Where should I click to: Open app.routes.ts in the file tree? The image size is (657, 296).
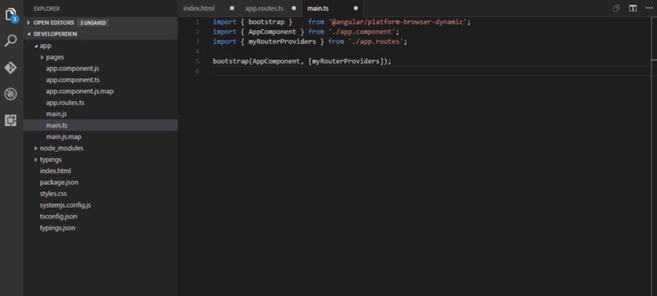coord(65,103)
